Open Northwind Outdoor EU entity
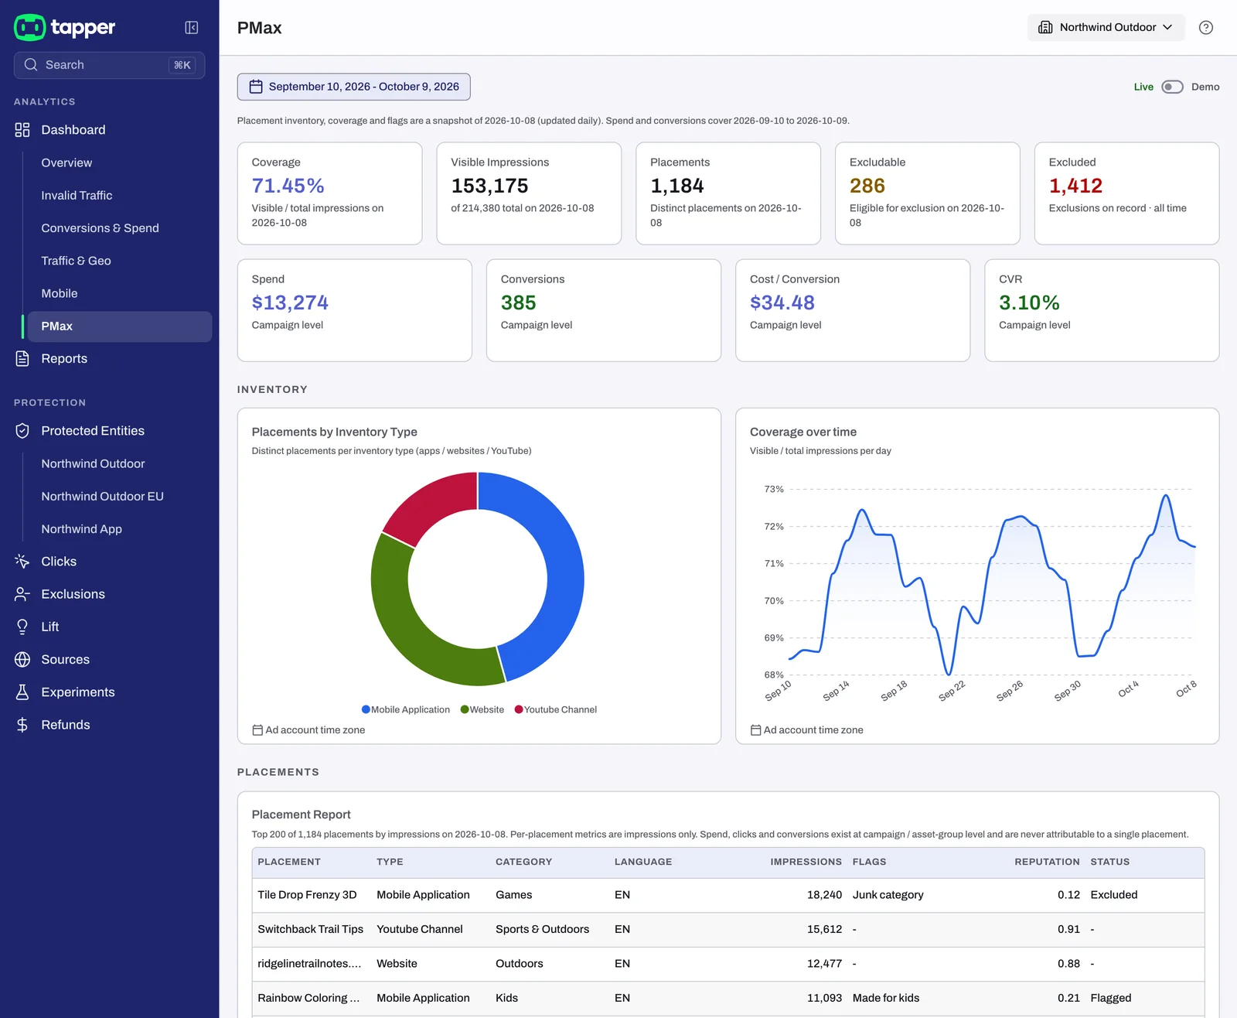Image resolution: width=1237 pixels, height=1018 pixels. point(102,497)
